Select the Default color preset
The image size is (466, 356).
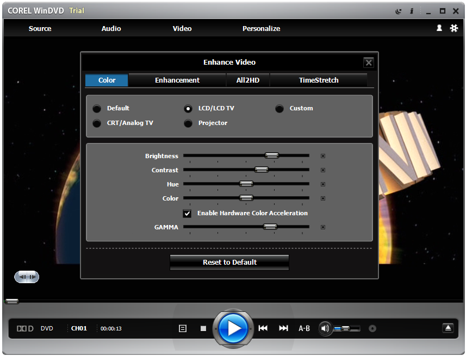(x=97, y=109)
